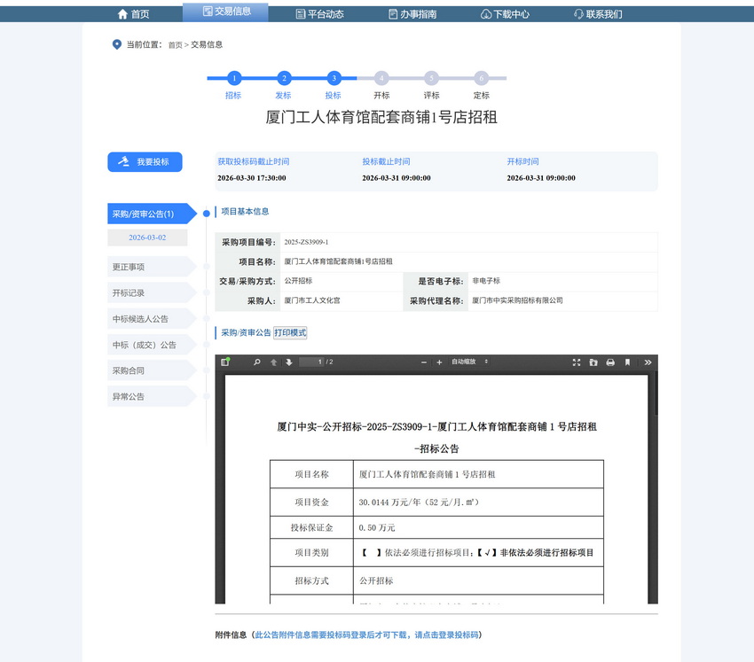Image resolution: width=754 pixels, height=662 pixels.
Task: Go to previous PDF page
Action: [x=274, y=362]
